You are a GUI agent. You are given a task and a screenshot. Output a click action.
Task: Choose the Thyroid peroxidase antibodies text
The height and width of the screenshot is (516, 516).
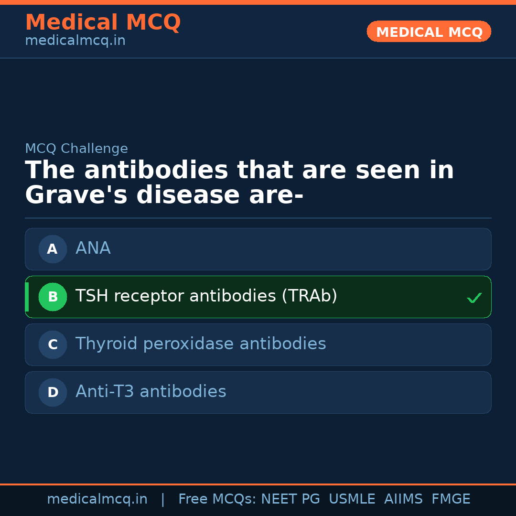click(x=201, y=344)
